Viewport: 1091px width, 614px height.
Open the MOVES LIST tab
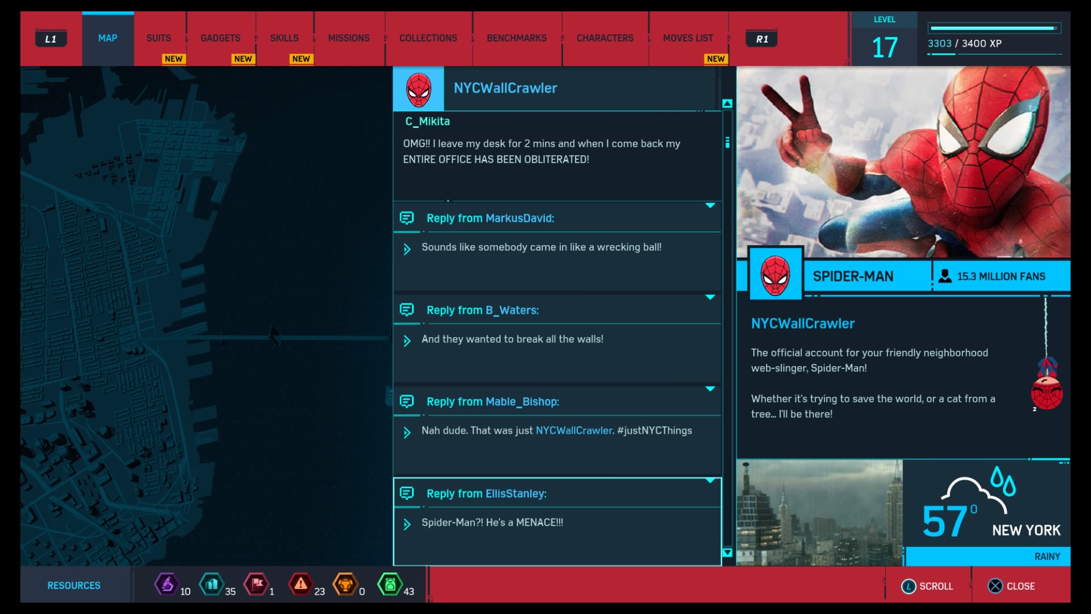point(688,38)
